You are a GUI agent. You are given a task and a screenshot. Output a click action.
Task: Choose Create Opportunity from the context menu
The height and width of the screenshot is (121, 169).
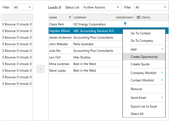pos(144,57)
